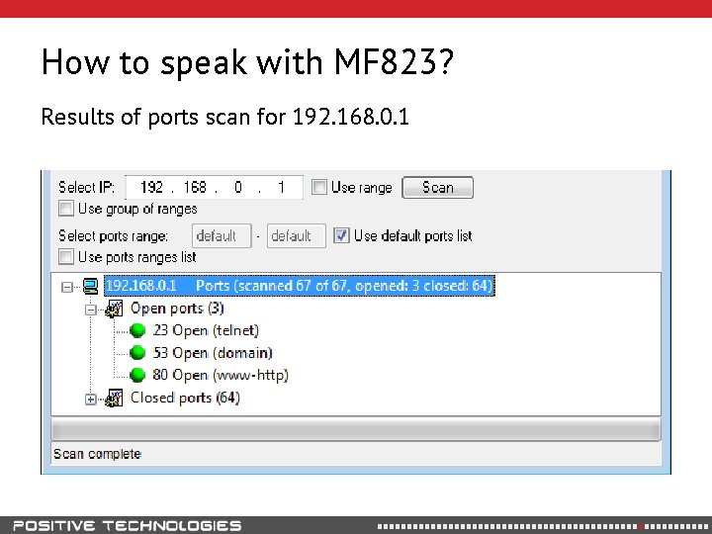This screenshot has height=534, width=712.
Task: Select the 192.168.0.1 scan result row
Action: tap(300, 286)
